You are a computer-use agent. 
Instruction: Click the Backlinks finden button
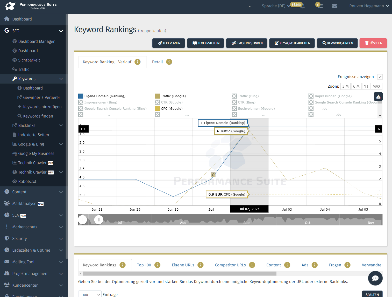(x=247, y=43)
